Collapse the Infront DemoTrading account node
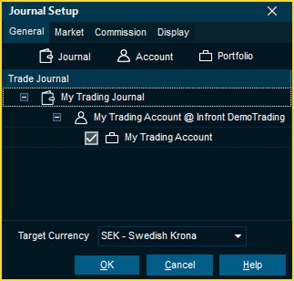Viewport: 294px width, 281px height. coord(57,117)
